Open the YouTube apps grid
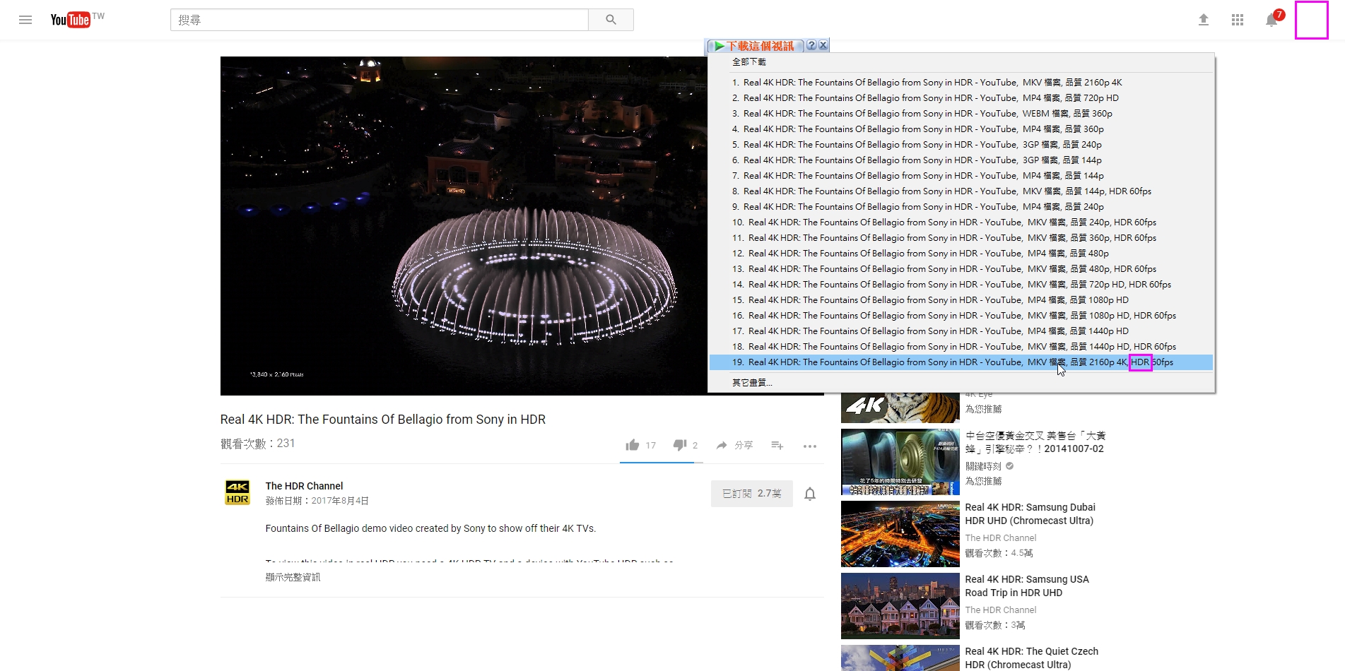1345x671 pixels. tap(1238, 20)
